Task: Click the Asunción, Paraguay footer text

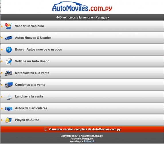Action: pyautogui.click(x=82, y=139)
